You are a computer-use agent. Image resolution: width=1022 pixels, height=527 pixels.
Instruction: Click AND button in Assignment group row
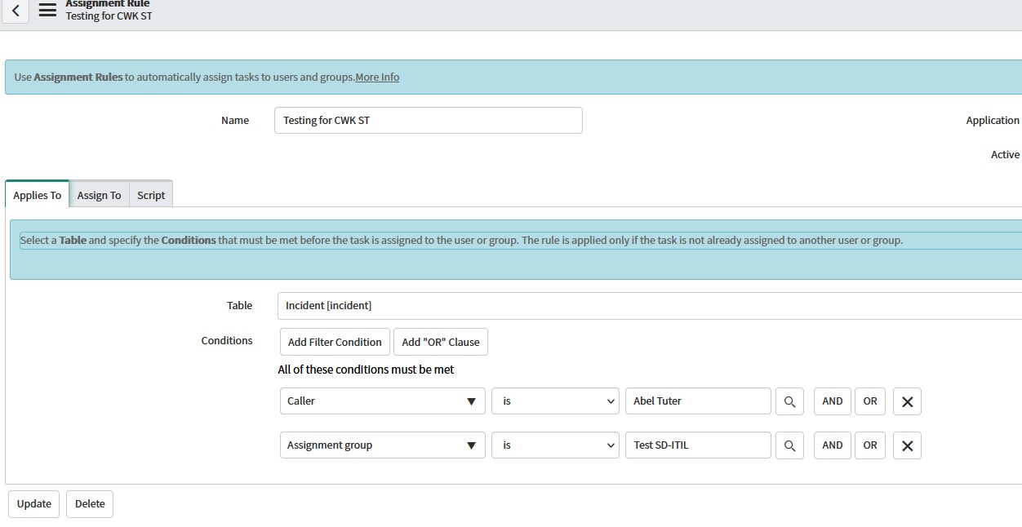(833, 445)
